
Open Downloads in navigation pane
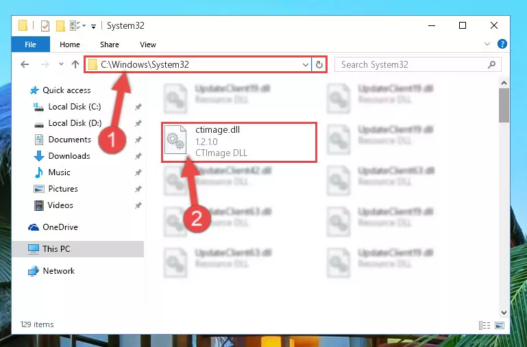click(62, 156)
